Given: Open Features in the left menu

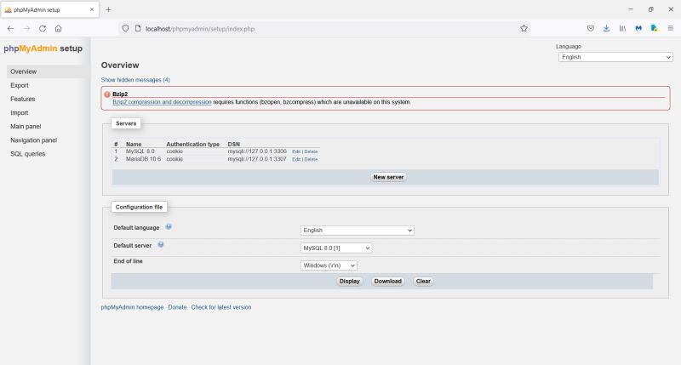Looking at the screenshot, I should 23,99.
